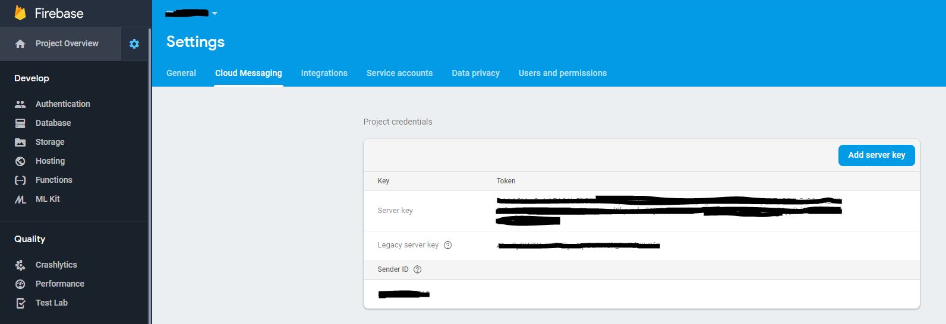Go to the Service accounts tab
This screenshot has width=946, height=324.
400,73
